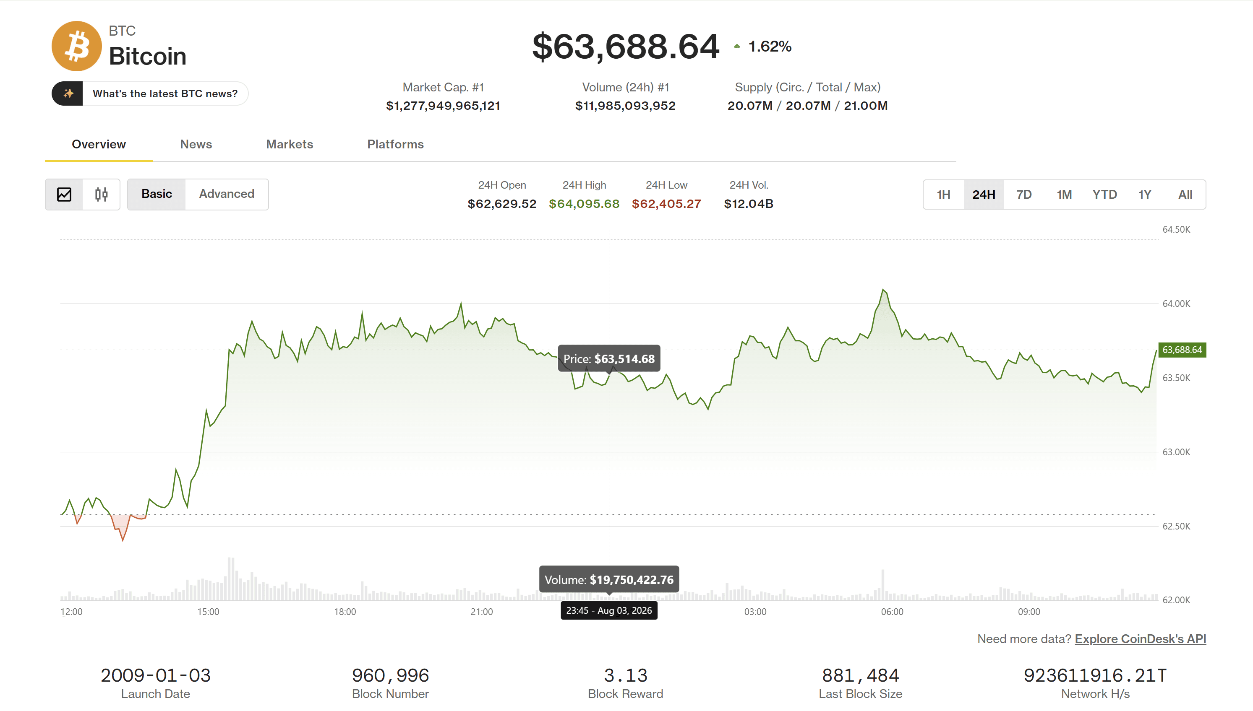The height and width of the screenshot is (711, 1253).
Task: Switch to the candlestick chart icon
Action: pyautogui.click(x=101, y=195)
